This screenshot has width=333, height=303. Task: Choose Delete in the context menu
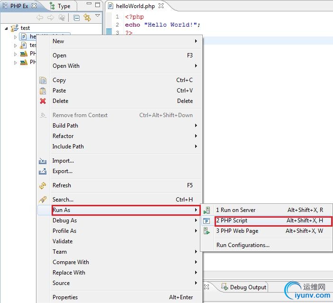(x=126, y=101)
